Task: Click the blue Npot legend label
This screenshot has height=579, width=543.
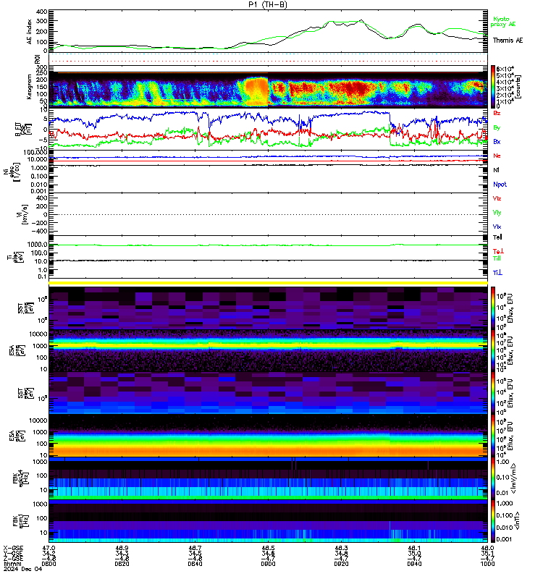Action: [500, 185]
